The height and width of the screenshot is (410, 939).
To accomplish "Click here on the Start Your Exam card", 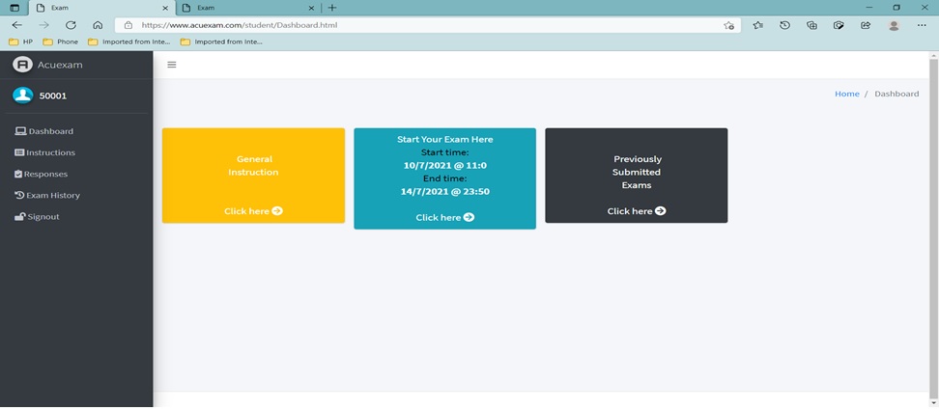I will click(444, 218).
